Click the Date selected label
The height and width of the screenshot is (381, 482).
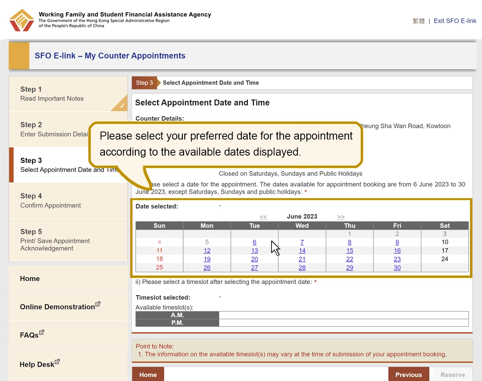157,207
